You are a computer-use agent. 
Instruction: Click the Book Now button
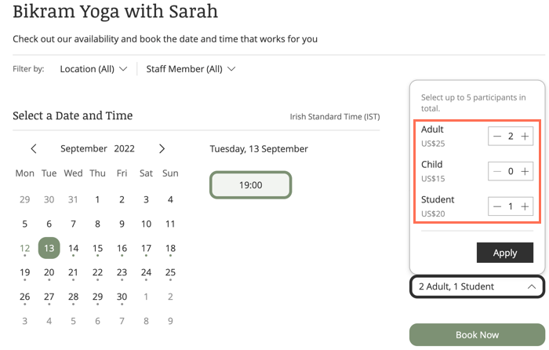coord(477,334)
